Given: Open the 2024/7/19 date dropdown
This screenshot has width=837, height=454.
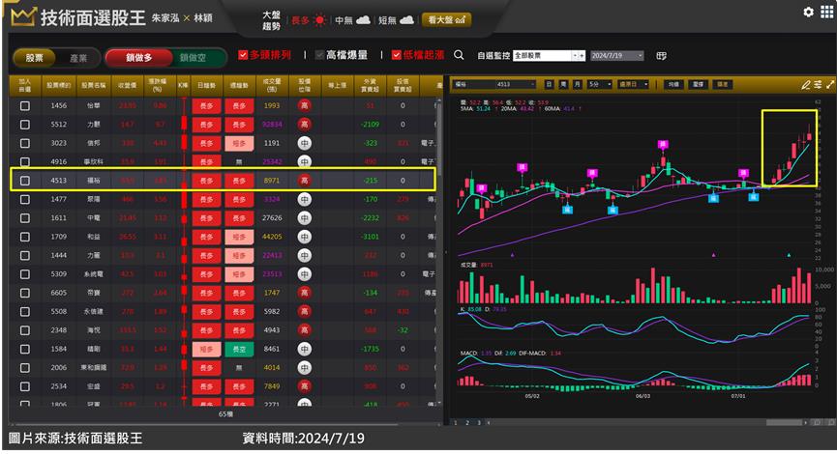Looking at the screenshot, I should 617,55.
